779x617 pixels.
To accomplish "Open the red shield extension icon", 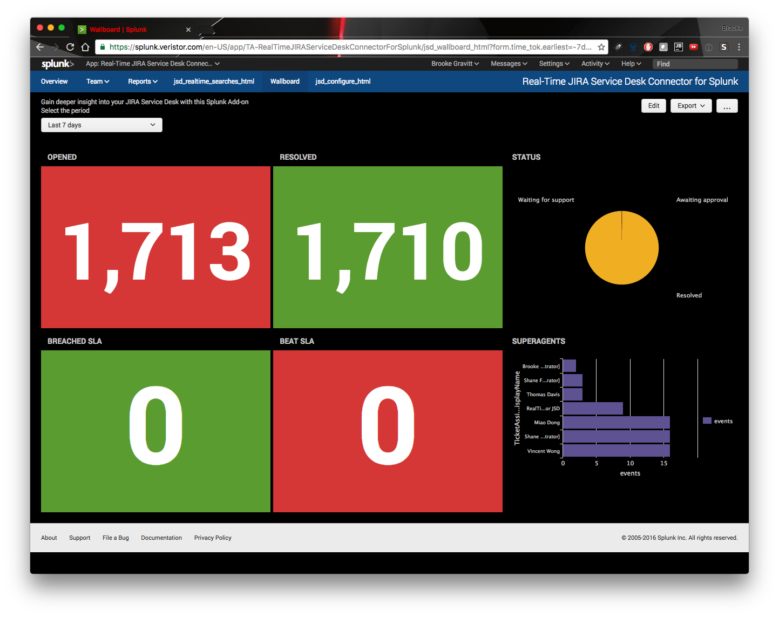I will (x=648, y=47).
